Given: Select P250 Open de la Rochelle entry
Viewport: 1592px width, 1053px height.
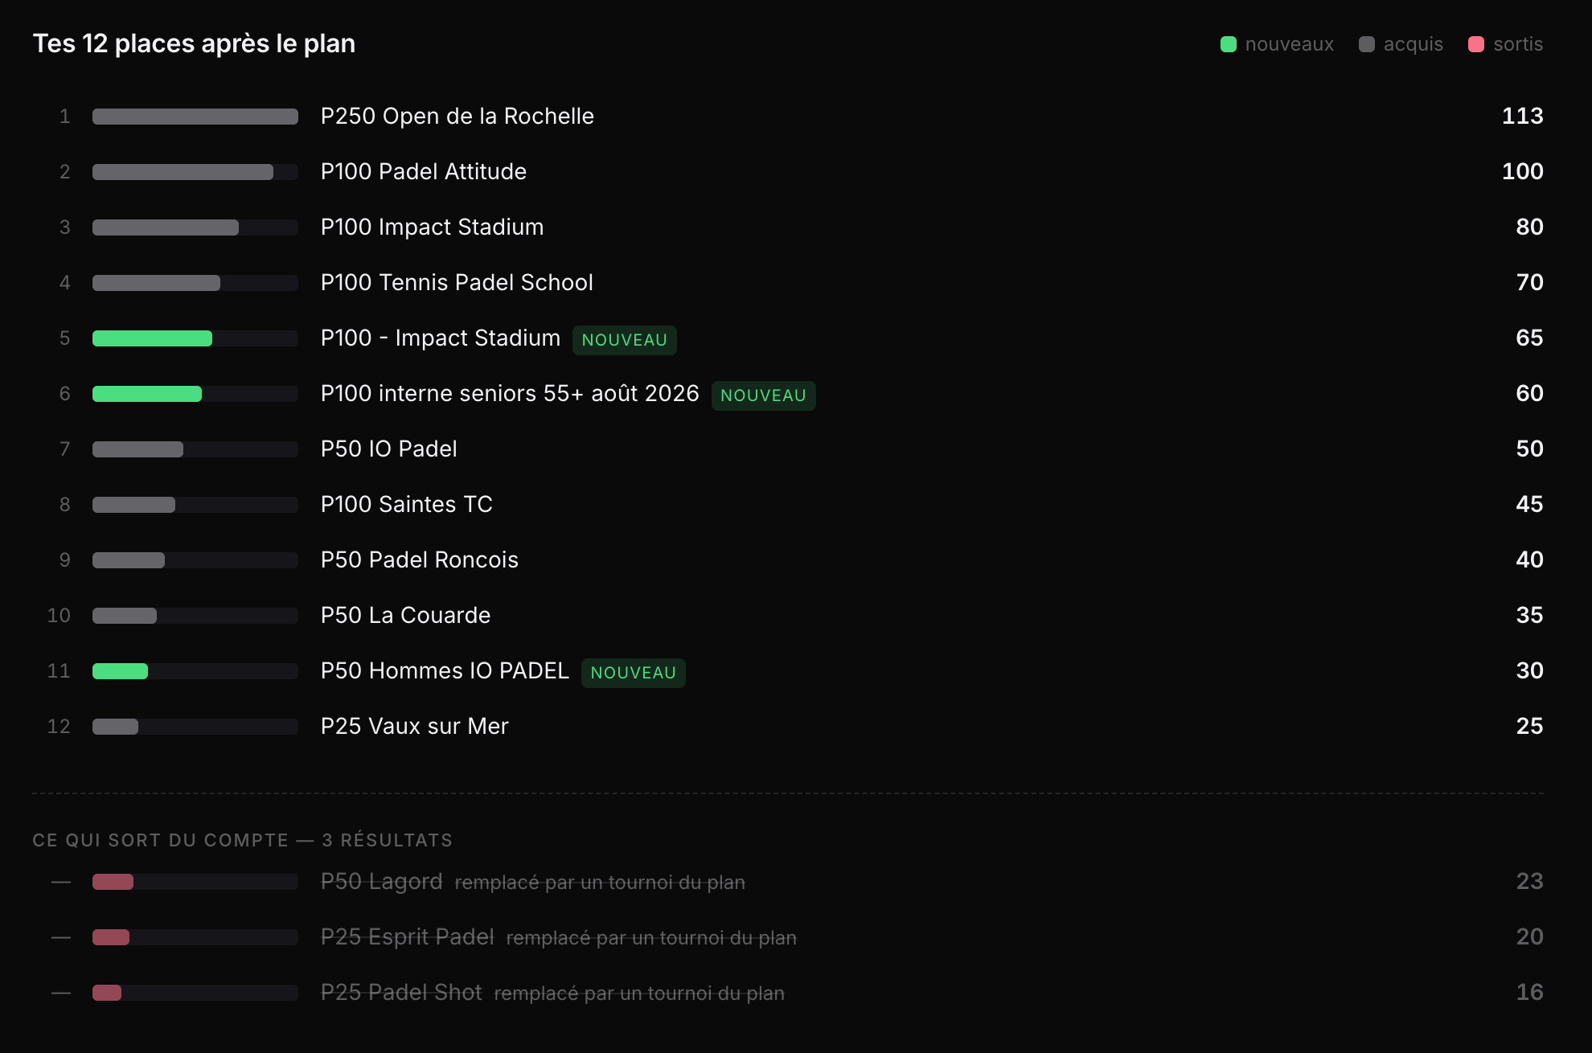Looking at the screenshot, I should click(x=788, y=116).
